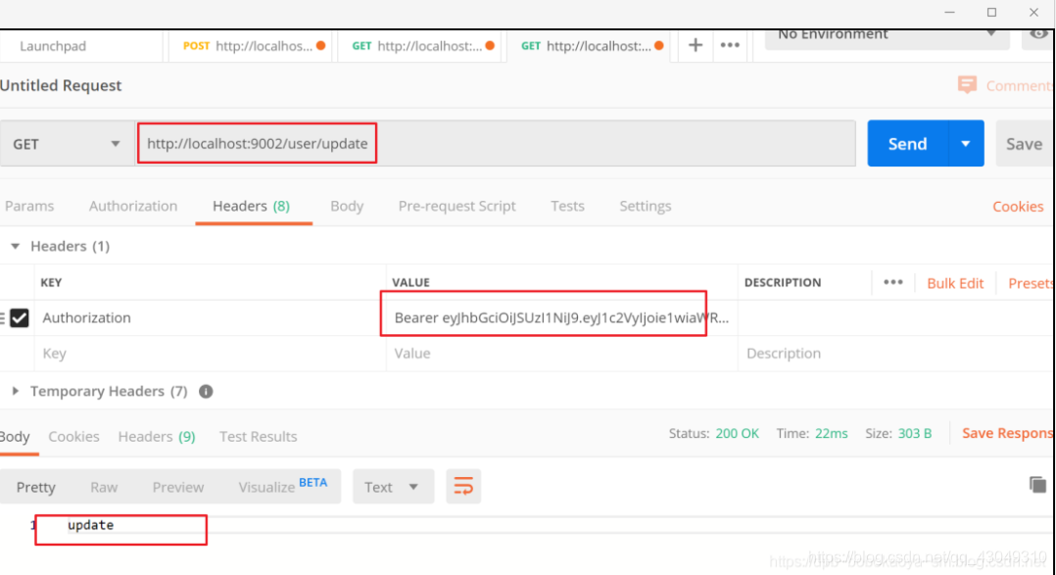The height and width of the screenshot is (575, 1056).
Task: Open the response Headers (9) tab
Action: click(x=157, y=436)
